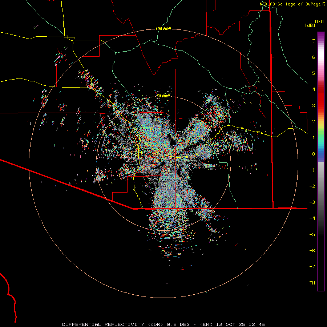
Task: Click the -7 value on the color scale
Action: [312, 267]
